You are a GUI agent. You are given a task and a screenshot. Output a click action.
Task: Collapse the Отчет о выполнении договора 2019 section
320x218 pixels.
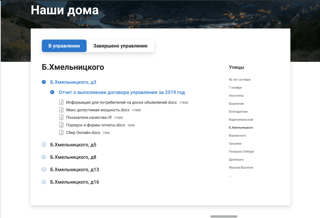tap(52, 92)
